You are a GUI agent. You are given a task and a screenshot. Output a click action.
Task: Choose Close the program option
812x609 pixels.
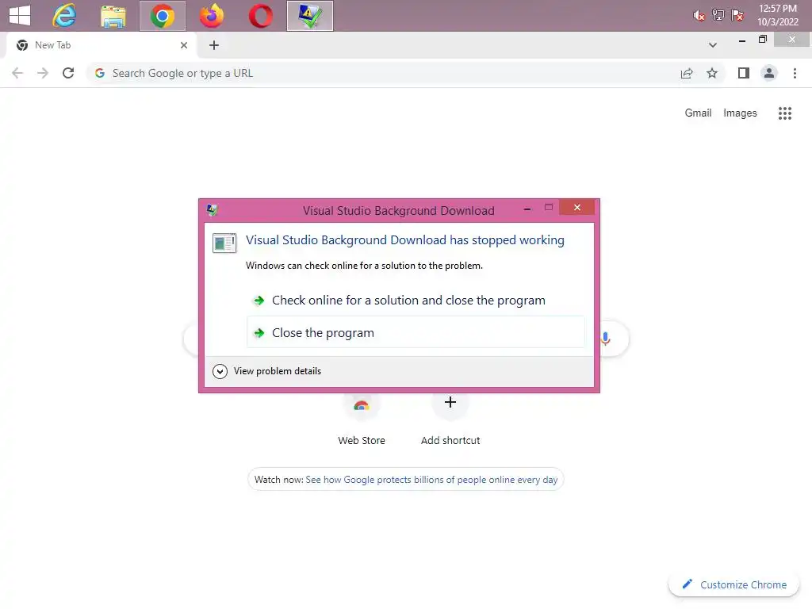(416, 332)
